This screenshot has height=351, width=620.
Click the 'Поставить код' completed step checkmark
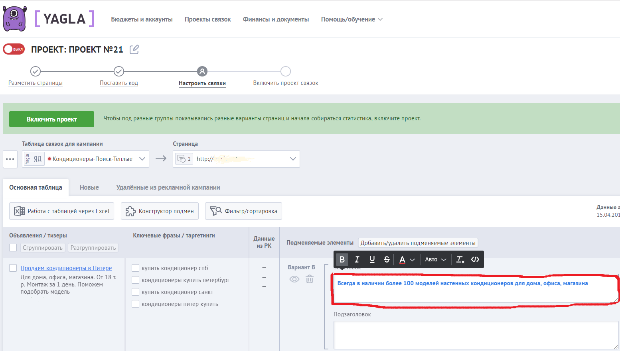point(119,71)
